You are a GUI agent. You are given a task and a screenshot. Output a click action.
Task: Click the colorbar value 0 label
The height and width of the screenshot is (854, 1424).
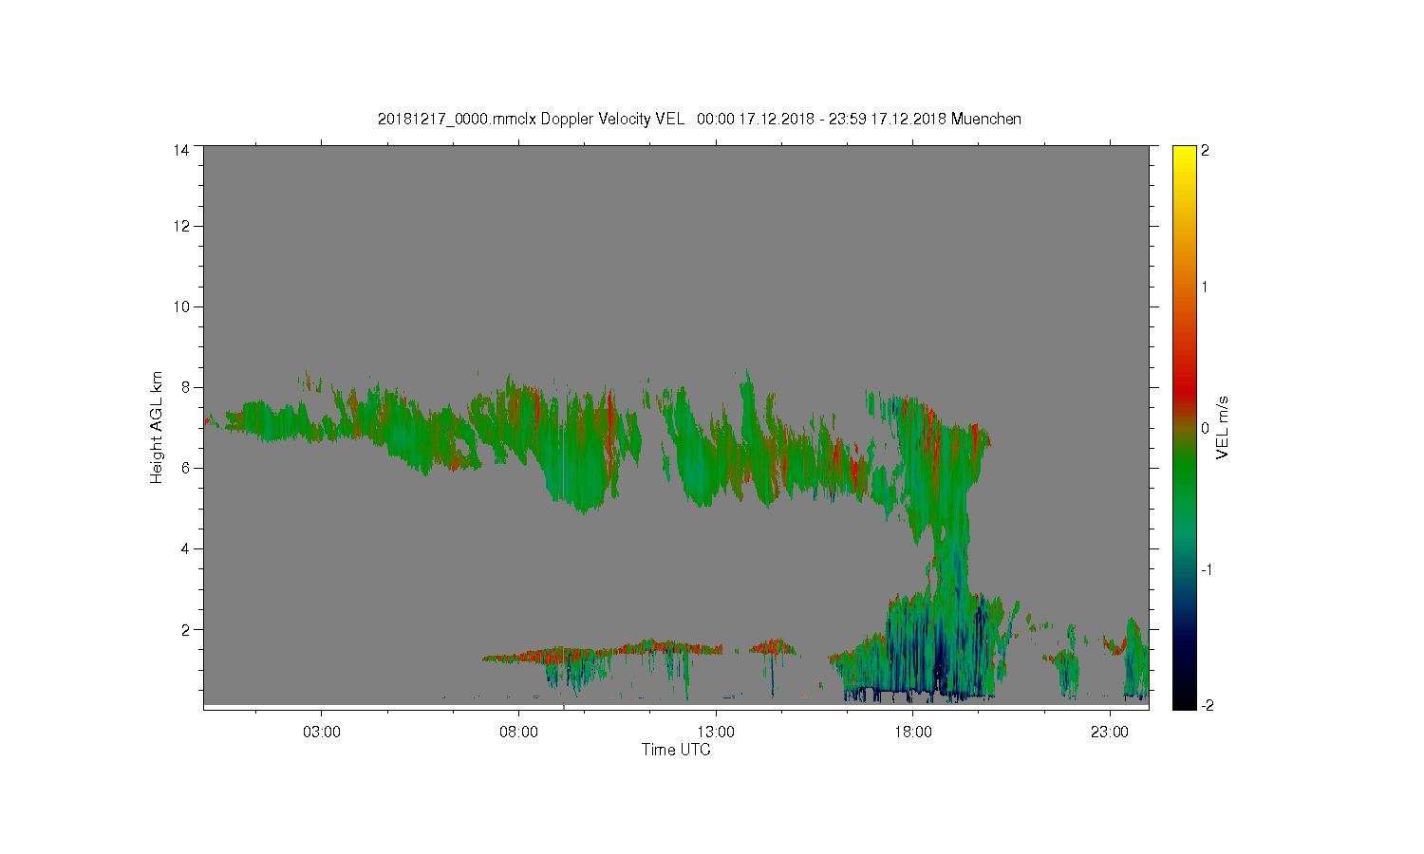1206,428
